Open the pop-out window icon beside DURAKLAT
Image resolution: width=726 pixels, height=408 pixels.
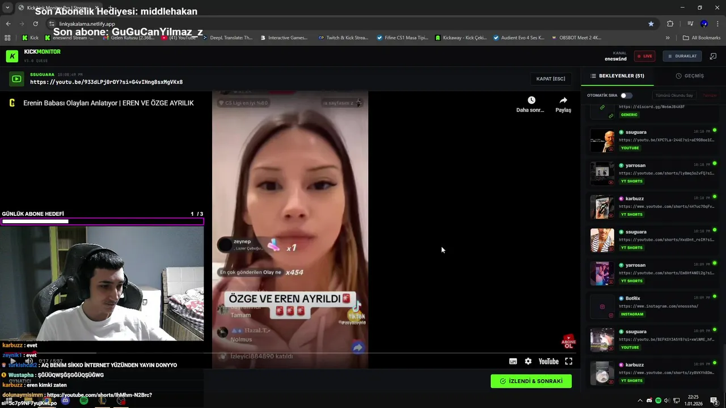(x=714, y=56)
